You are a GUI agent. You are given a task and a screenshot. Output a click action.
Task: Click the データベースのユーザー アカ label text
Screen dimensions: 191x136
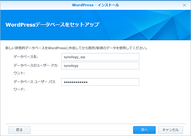[36, 65]
